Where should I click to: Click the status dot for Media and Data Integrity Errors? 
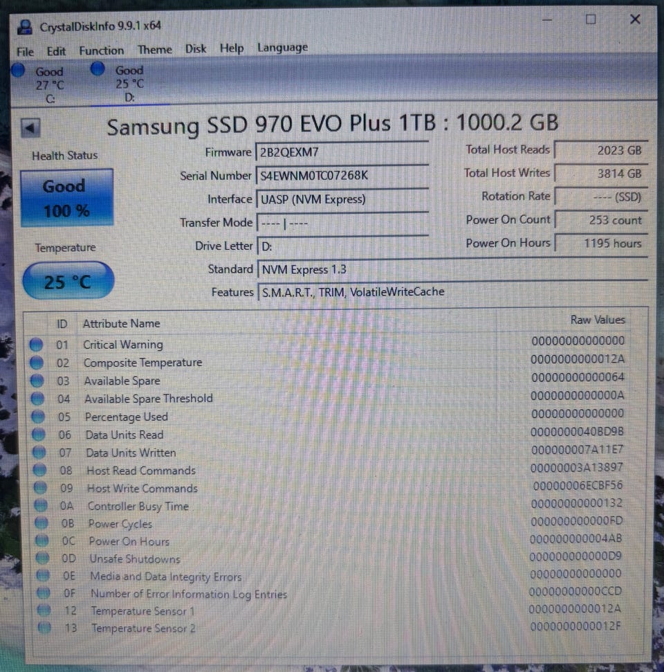point(42,576)
